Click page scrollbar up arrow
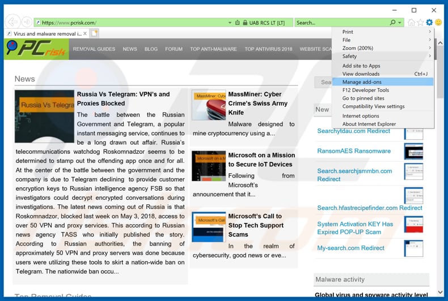 [x=440, y=43]
